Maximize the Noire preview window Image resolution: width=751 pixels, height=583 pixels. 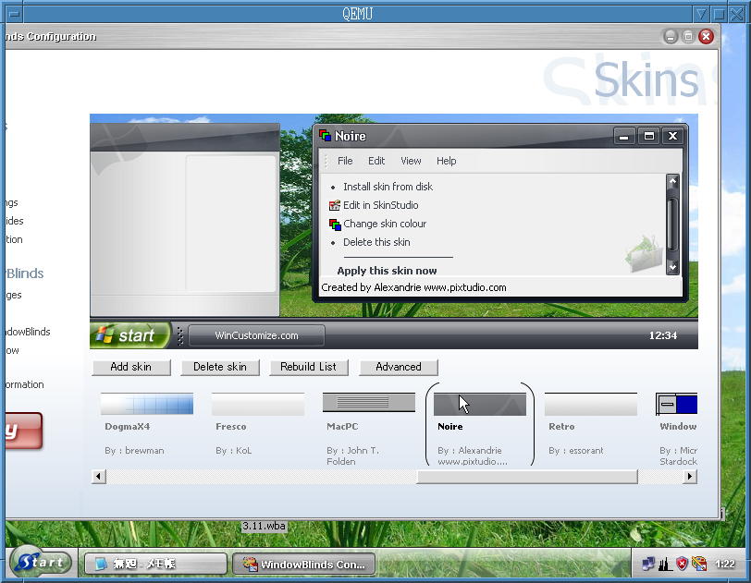point(648,137)
